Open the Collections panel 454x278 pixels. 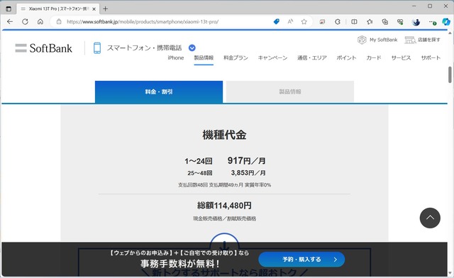[384, 22]
